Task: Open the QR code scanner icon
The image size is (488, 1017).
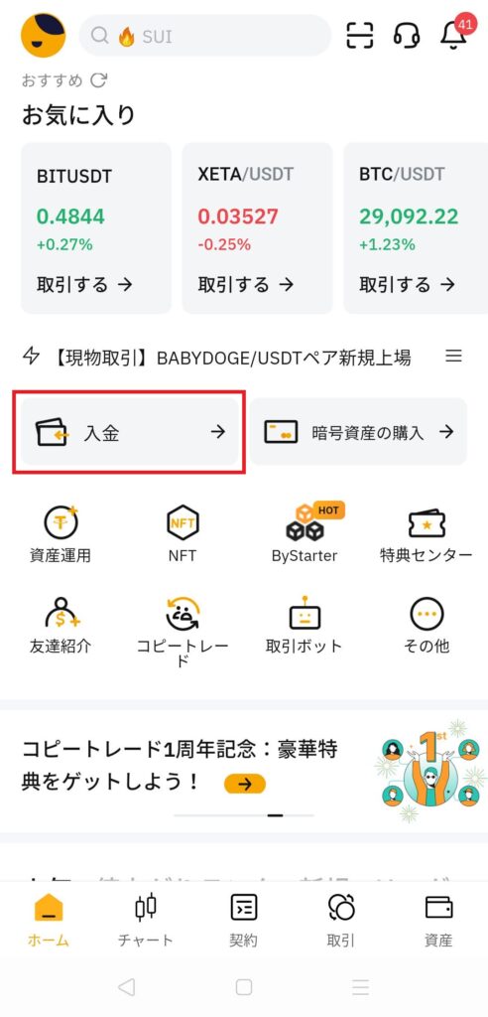Action: [x=360, y=35]
